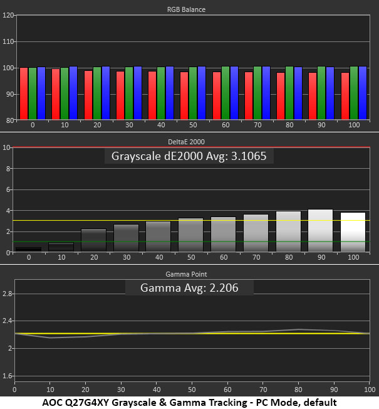Viewport: 379px width, 409px height.
Task: Click blue bar at 10 in RGB Balance
Action: 73,93
